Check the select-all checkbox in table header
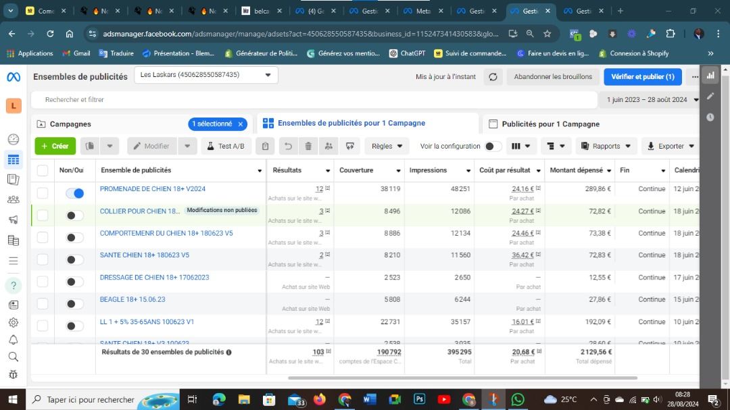 point(43,170)
